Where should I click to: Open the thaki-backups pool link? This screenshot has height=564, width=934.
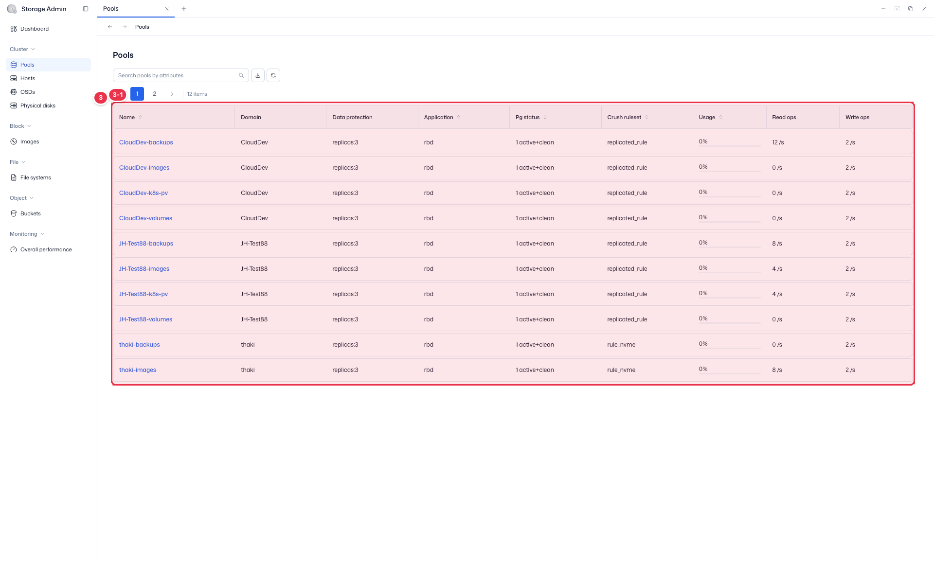coord(139,345)
